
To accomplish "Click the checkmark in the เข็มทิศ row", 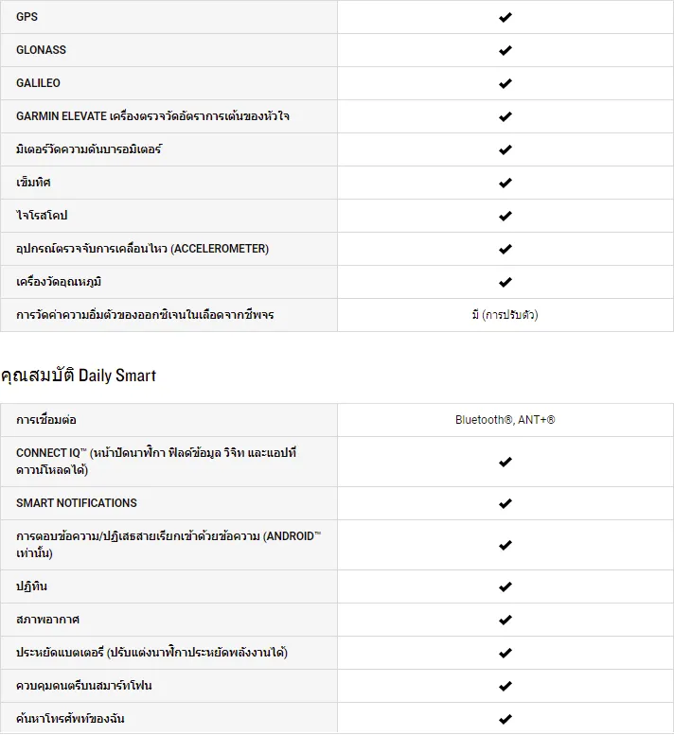I will [x=505, y=183].
